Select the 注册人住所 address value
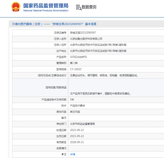Screen dimensions: 164x158 tap(98, 45)
